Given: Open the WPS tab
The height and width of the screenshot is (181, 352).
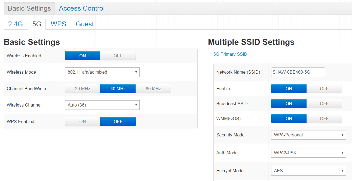Looking at the screenshot, I should (59, 24).
